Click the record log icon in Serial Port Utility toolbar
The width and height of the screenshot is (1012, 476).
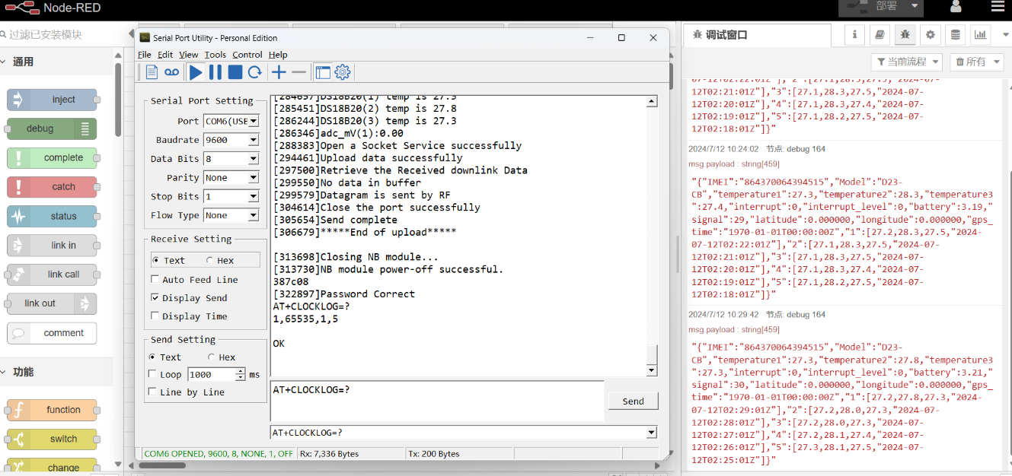click(172, 72)
